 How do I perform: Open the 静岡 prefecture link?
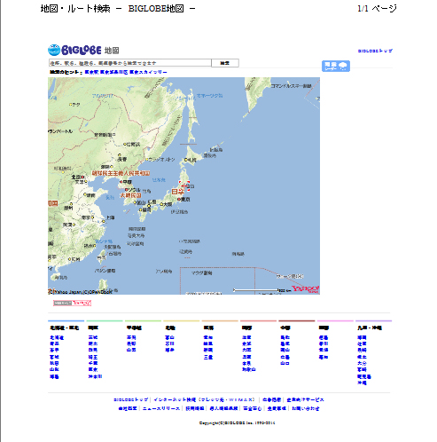[x=208, y=350]
